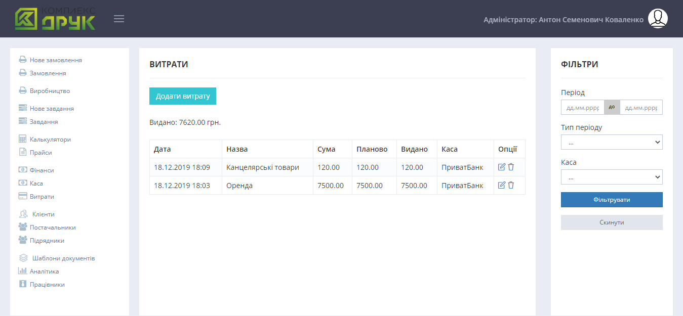Screen dimensions: 683x316
Task: Open the Клієнти sidebar section
Action: tap(43, 214)
